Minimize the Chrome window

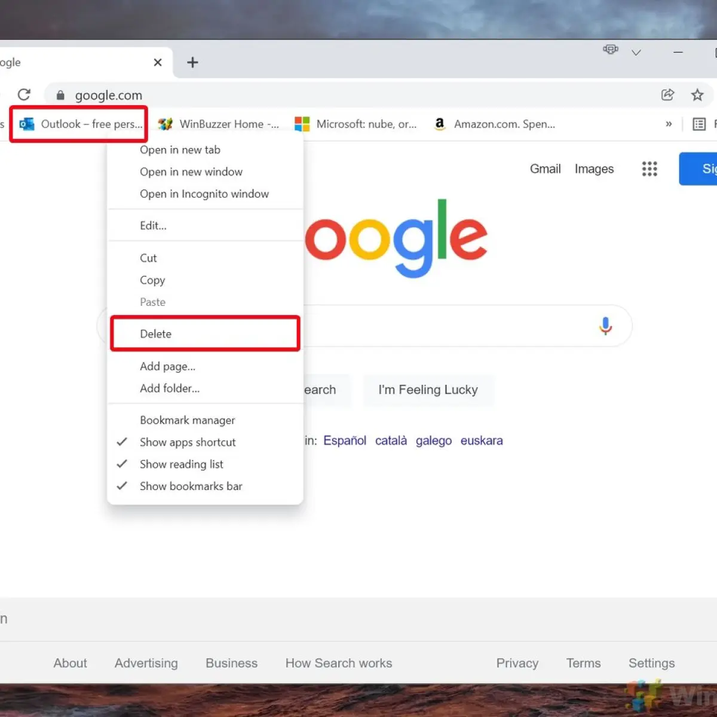[x=678, y=53]
